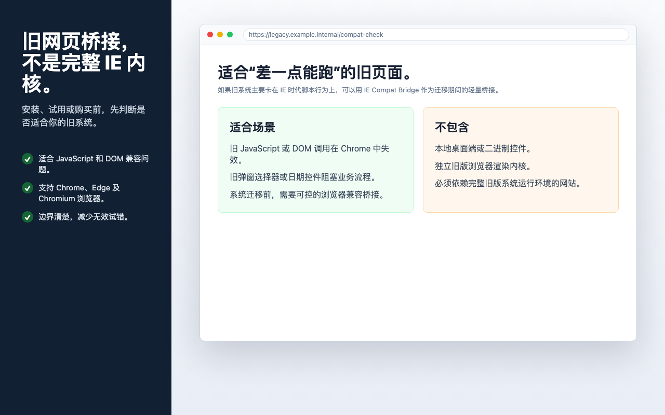Click the text 支持 Chrome、Edge 及 Chromium 浏览器
This screenshot has height=415, width=665.
pyautogui.click(x=79, y=193)
